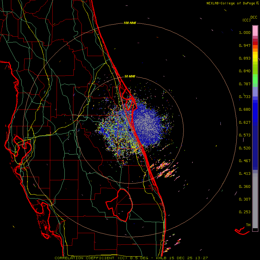
Task: Select the 0.467 scale value
Action: click(245, 161)
